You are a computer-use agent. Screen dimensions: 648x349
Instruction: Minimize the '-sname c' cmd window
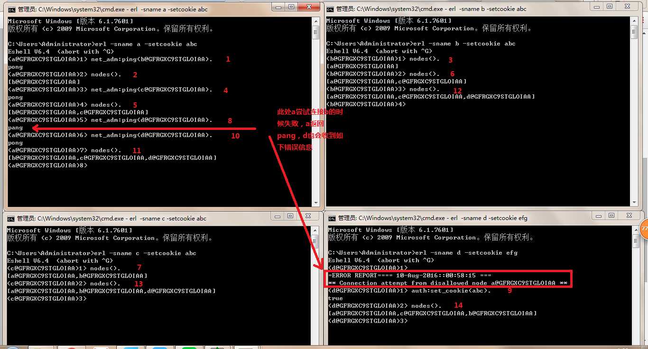(278, 216)
